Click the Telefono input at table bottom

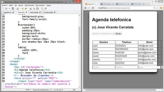coord(127,67)
